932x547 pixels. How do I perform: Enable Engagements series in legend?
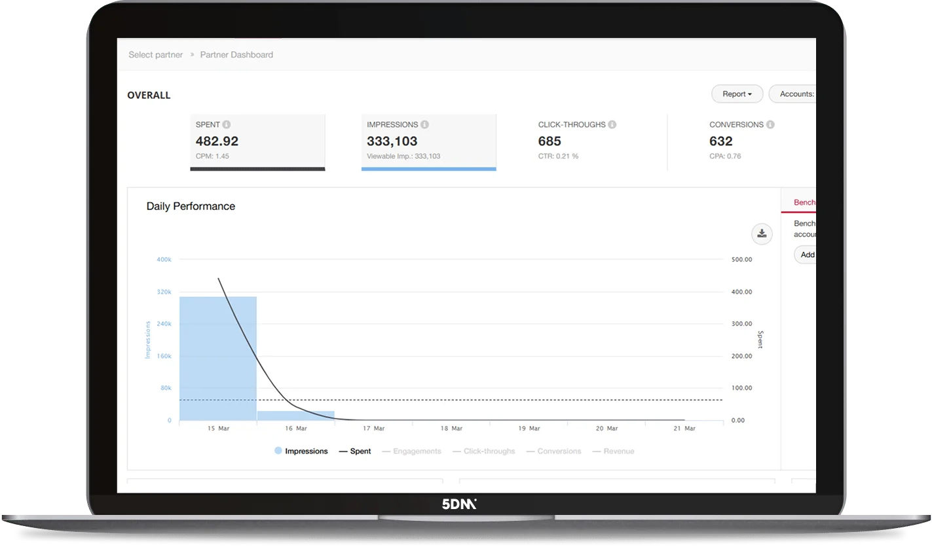click(x=412, y=451)
